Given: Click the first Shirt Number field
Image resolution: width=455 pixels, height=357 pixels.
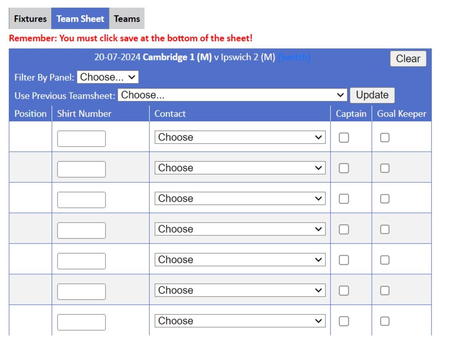Looking at the screenshot, I should (x=81, y=138).
